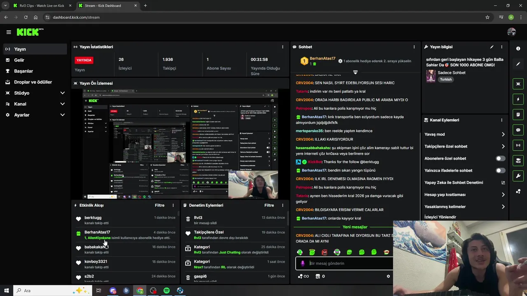Screen dimensions: 527x296
Task: Open Sohbet panel options menu
Action: pos(414,47)
